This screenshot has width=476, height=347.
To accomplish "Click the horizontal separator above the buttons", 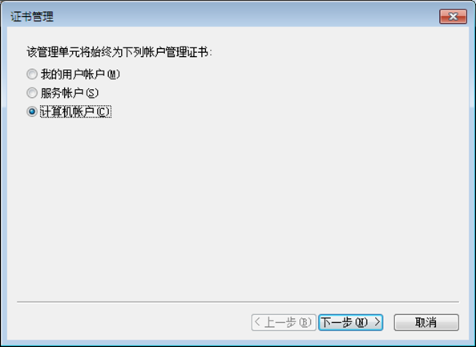I will (x=238, y=302).
